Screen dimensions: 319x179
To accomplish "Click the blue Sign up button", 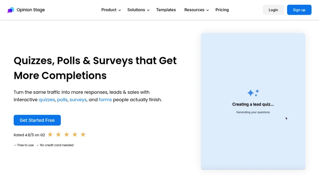I will pyautogui.click(x=299, y=10).
